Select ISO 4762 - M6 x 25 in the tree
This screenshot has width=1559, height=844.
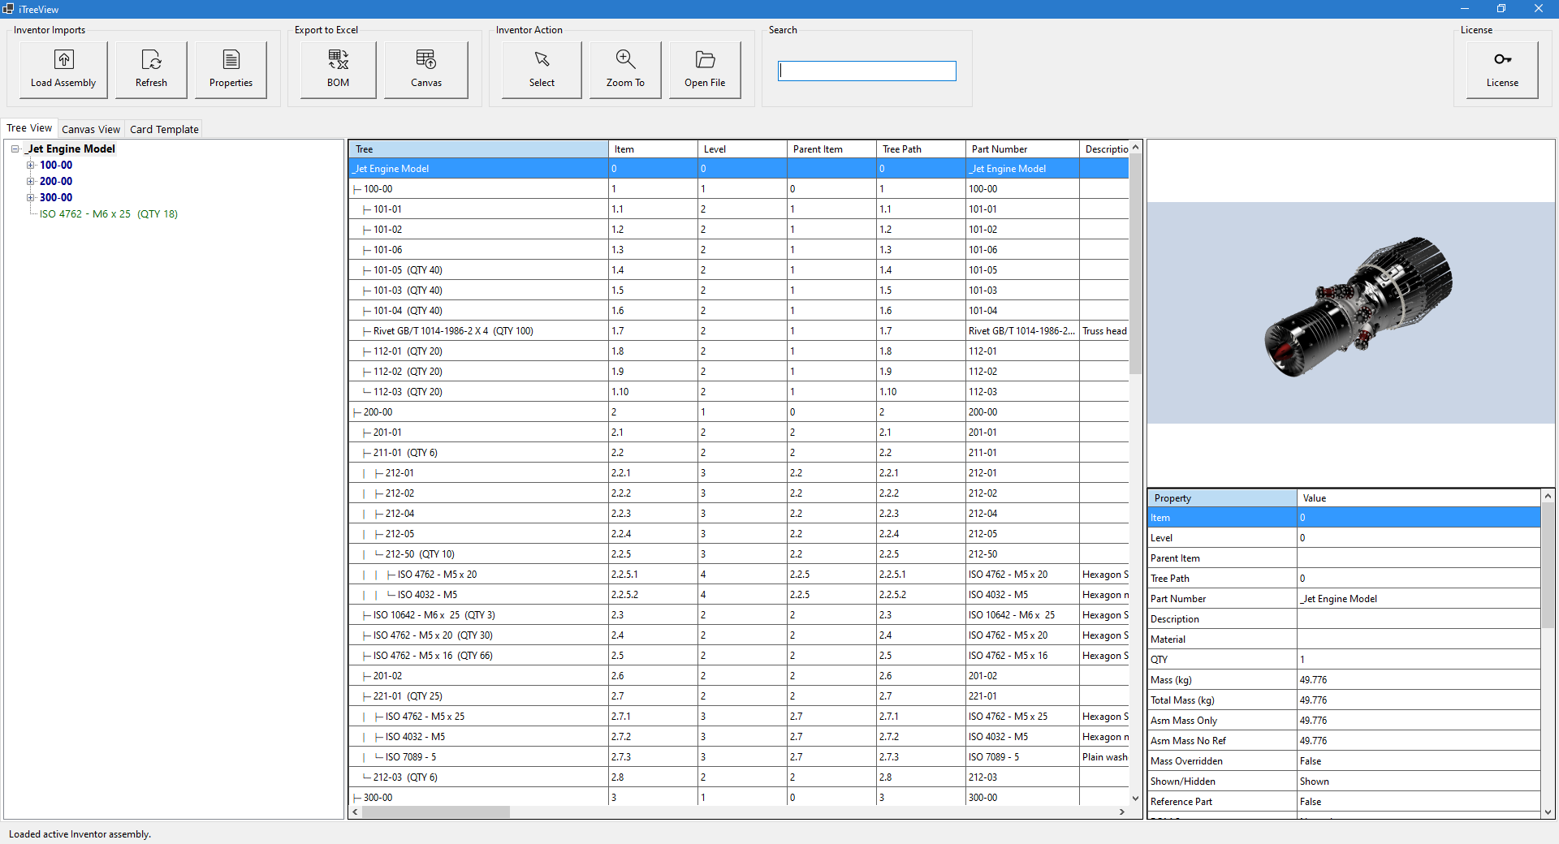click(108, 213)
